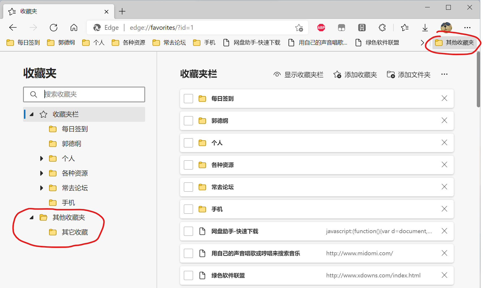Check the 每日签到 folder checkbox
483x288 pixels.
pyautogui.click(x=188, y=98)
